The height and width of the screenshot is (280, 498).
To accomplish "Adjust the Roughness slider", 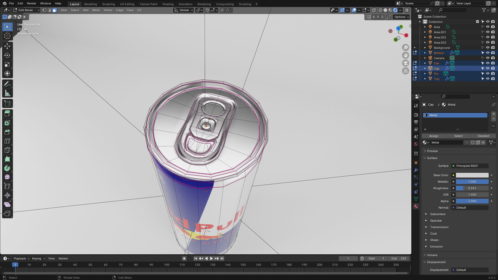I will coord(472,188).
